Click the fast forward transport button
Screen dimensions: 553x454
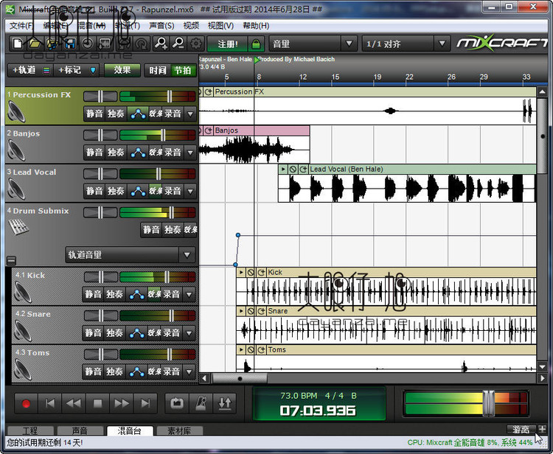[x=122, y=403]
